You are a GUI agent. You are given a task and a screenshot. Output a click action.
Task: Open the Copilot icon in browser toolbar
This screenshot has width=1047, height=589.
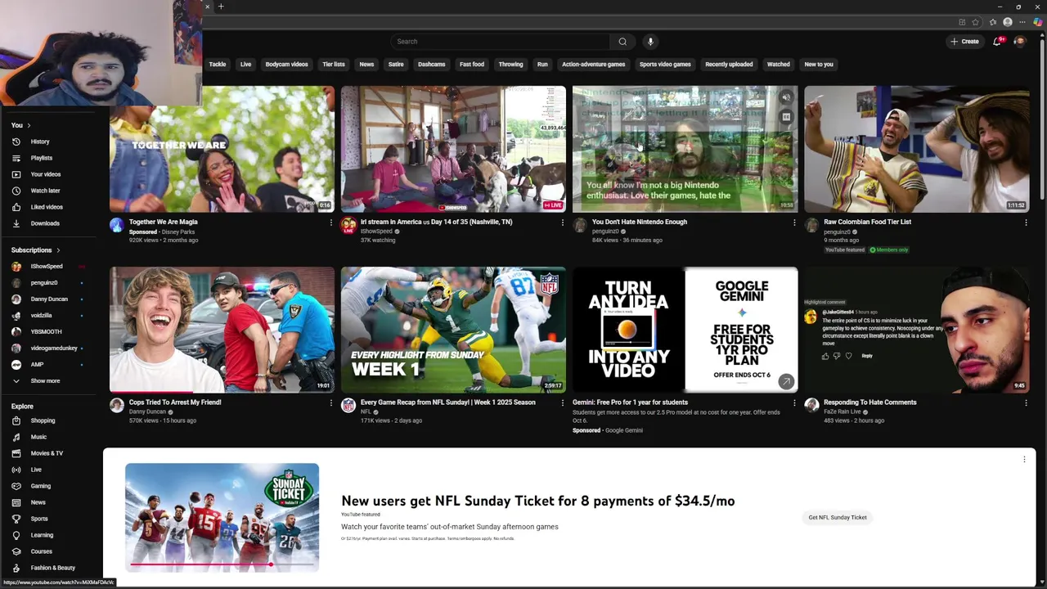1037,22
